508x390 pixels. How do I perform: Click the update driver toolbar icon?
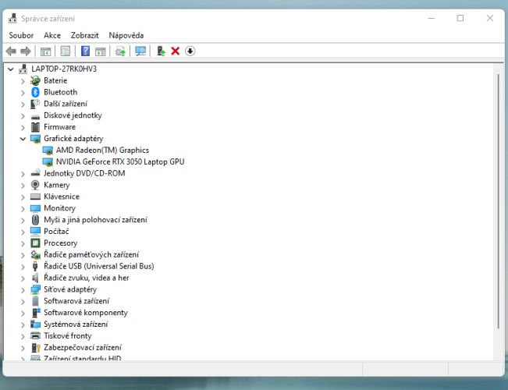[120, 51]
